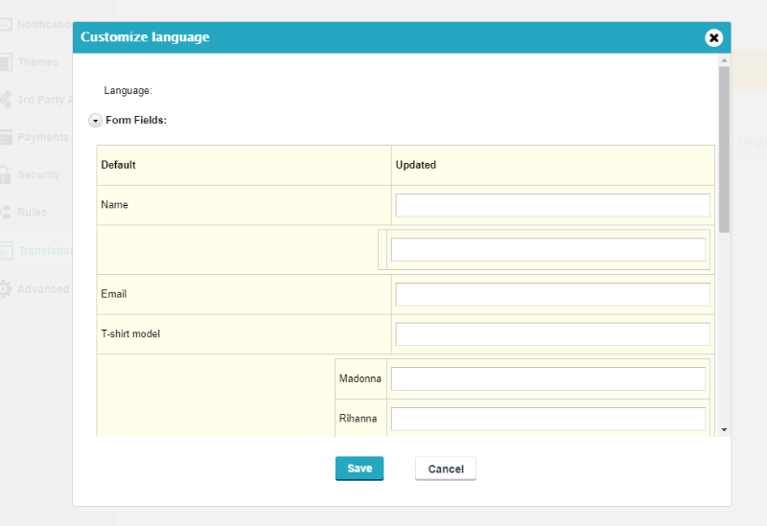
Task: Click the Default column header
Action: click(x=118, y=165)
